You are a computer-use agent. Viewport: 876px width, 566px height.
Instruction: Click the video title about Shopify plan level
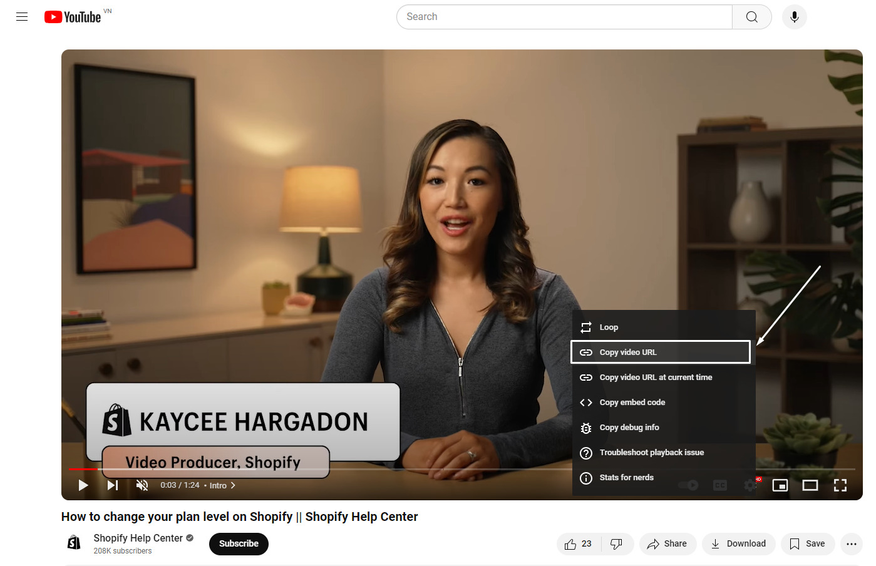click(240, 517)
